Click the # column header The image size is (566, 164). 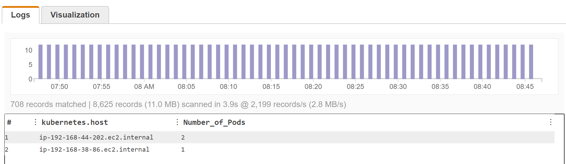[9, 122]
